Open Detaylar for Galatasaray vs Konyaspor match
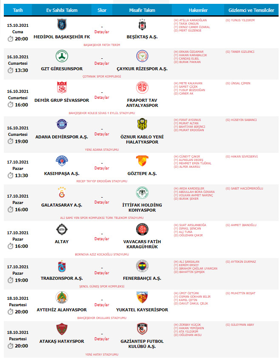The height and width of the screenshot is (359, 279). click(x=102, y=202)
